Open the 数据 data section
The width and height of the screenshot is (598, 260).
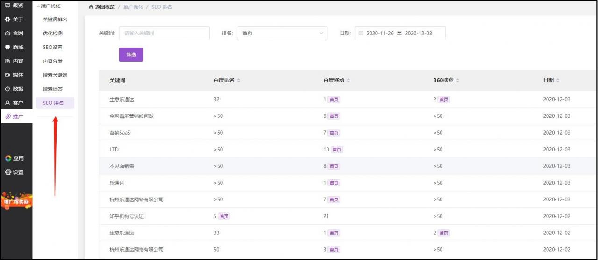coord(14,89)
